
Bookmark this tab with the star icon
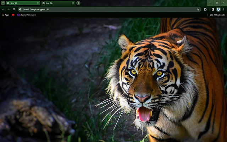(x=198, y=10)
